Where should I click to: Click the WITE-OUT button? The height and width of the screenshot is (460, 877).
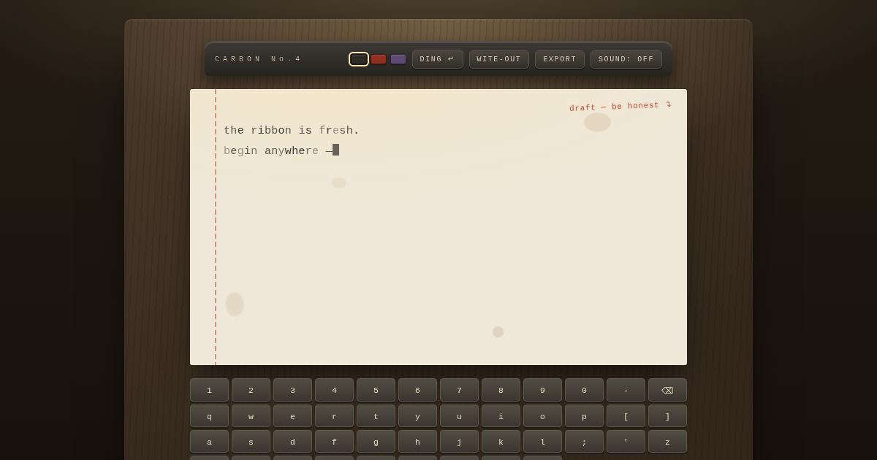499,59
